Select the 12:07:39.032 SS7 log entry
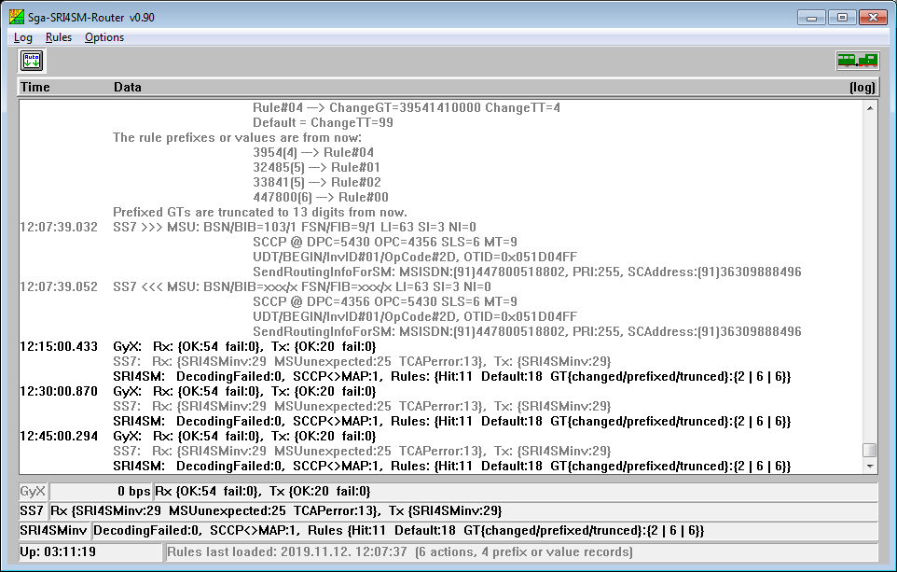Image resolution: width=897 pixels, height=572 pixels. point(295,227)
